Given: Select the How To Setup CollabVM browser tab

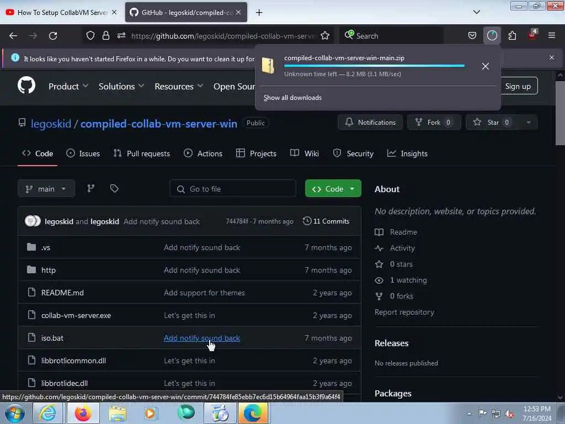Looking at the screenshot, I should click(62, 12).
